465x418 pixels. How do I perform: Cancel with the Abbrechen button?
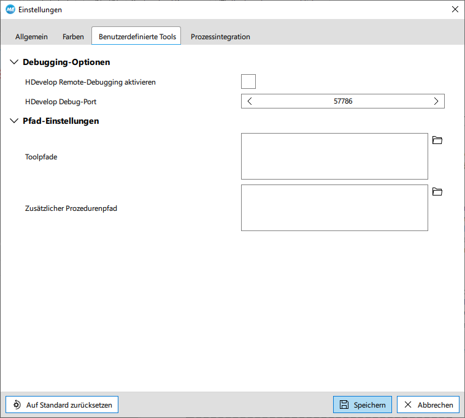pyautogui.click(x=428, y=405)
